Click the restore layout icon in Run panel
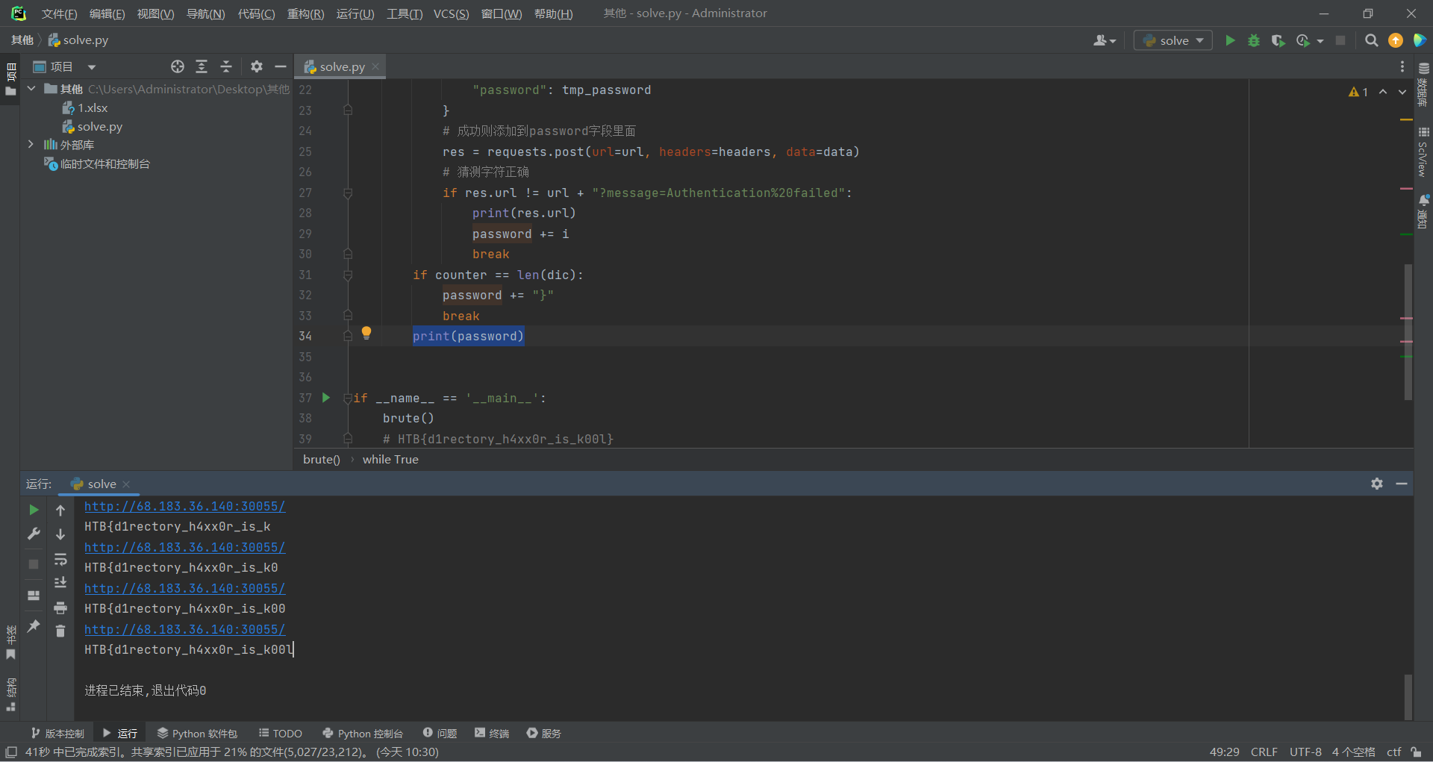 (x=34, y=596)
